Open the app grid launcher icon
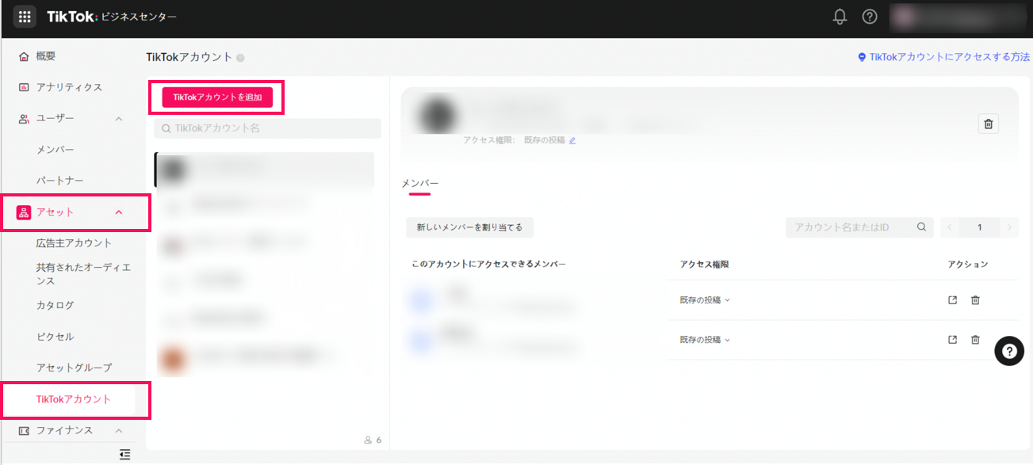1033x465 pixels. click(25, 17)
